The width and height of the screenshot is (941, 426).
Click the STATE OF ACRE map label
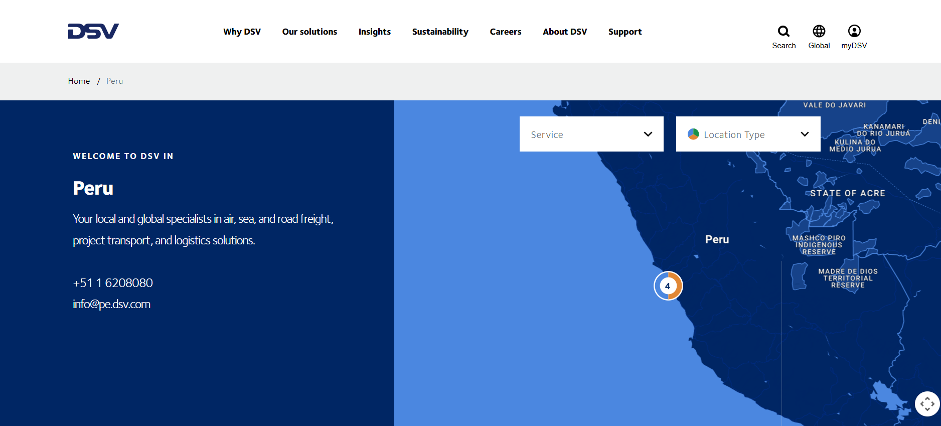[848, 193]
